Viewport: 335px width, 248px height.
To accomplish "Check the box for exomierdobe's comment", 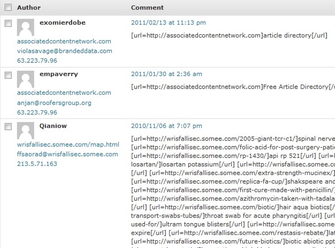I will [x=8, y=23].
